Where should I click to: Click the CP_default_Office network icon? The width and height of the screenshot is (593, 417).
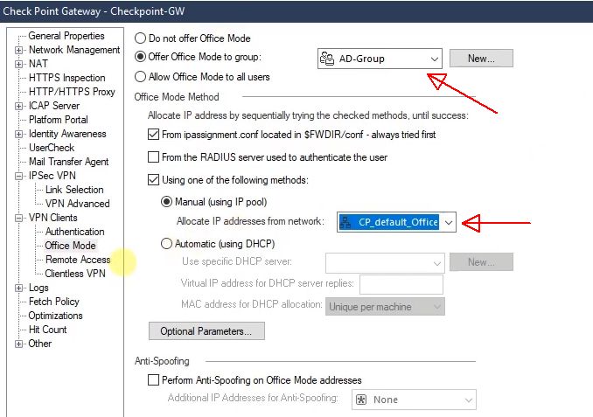click(345, 222)
